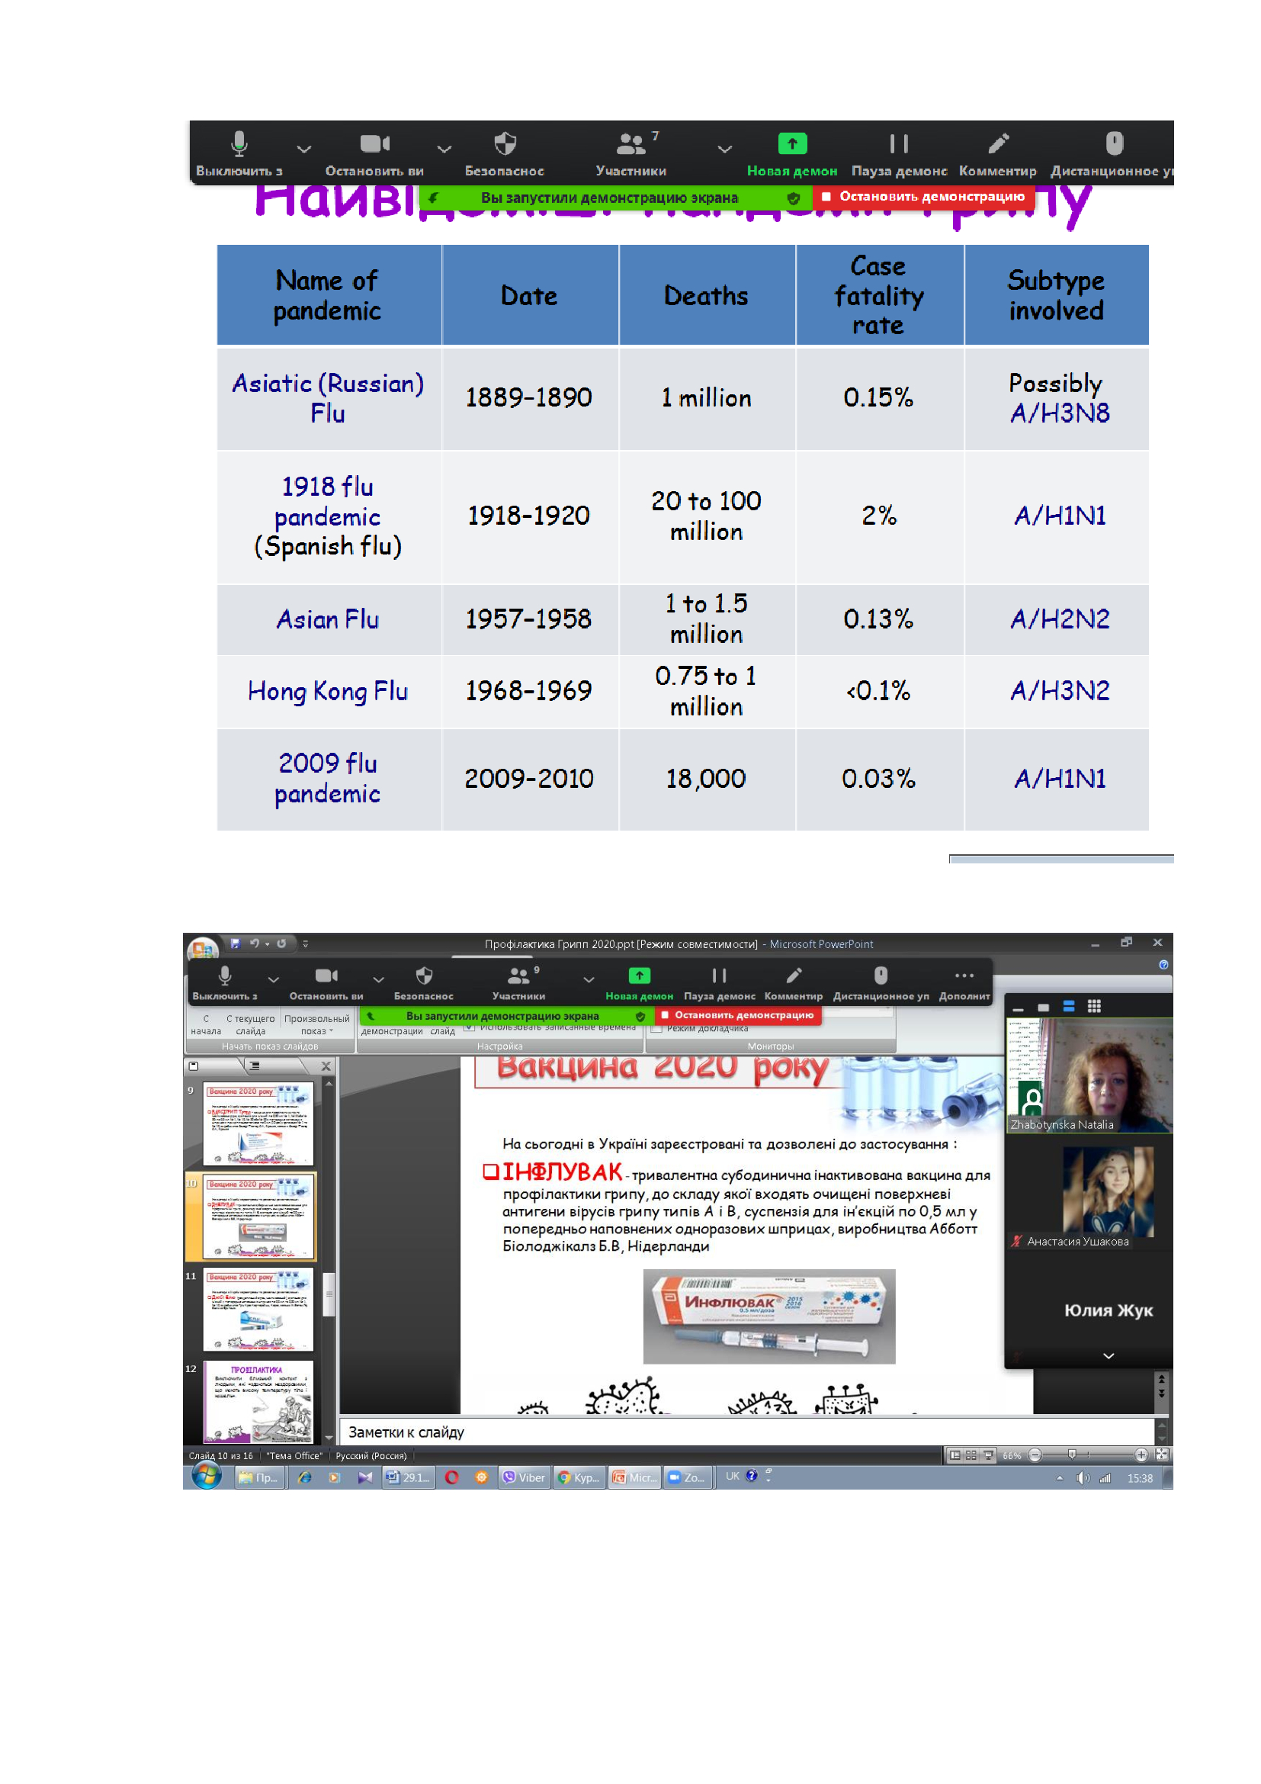
Task: Switch video panel to grid view
Action: coord(1095,1007)
